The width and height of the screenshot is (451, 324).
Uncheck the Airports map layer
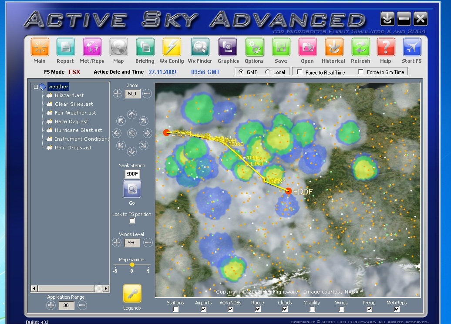[203, 309]
